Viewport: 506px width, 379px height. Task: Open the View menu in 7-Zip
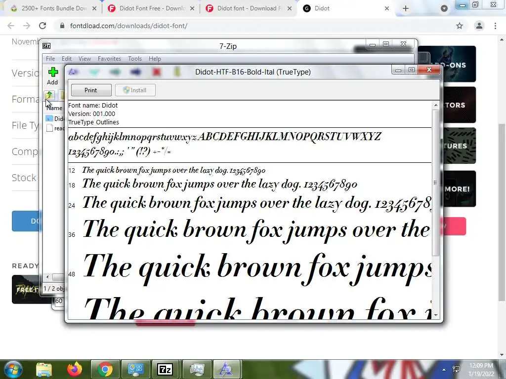84,59
